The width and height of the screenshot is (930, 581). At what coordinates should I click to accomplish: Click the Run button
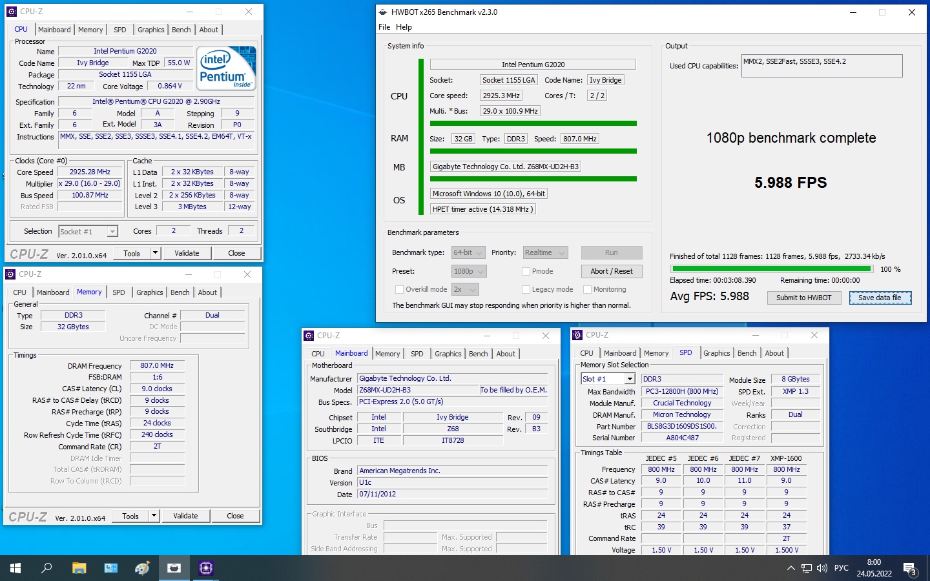[612, 252]
